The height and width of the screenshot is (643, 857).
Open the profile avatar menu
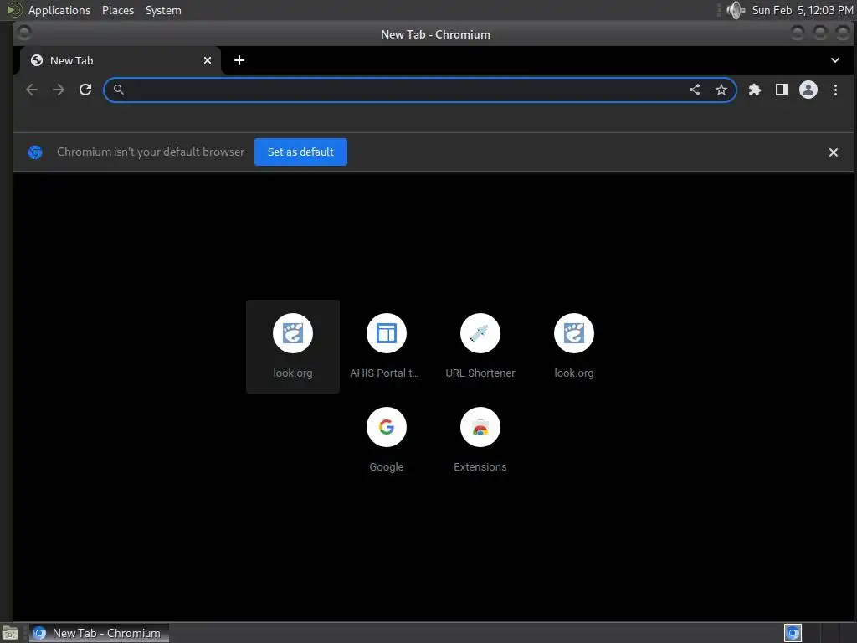click(x=808, y=90)
